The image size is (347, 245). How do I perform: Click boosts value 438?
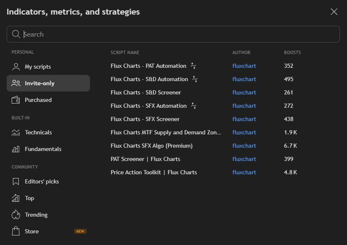coord(289,119)
